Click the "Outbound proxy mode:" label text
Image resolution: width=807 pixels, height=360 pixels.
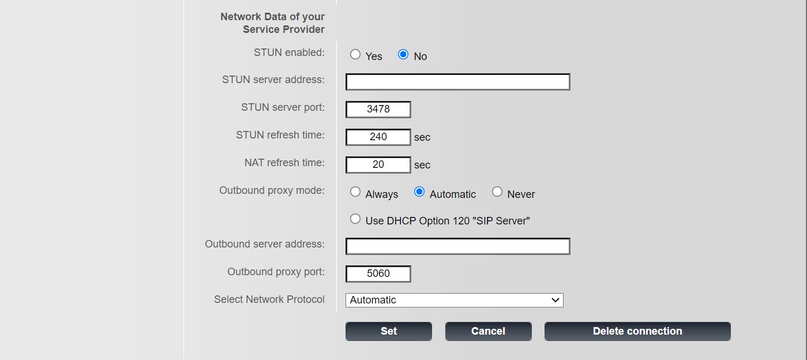[x=272, y=190]
